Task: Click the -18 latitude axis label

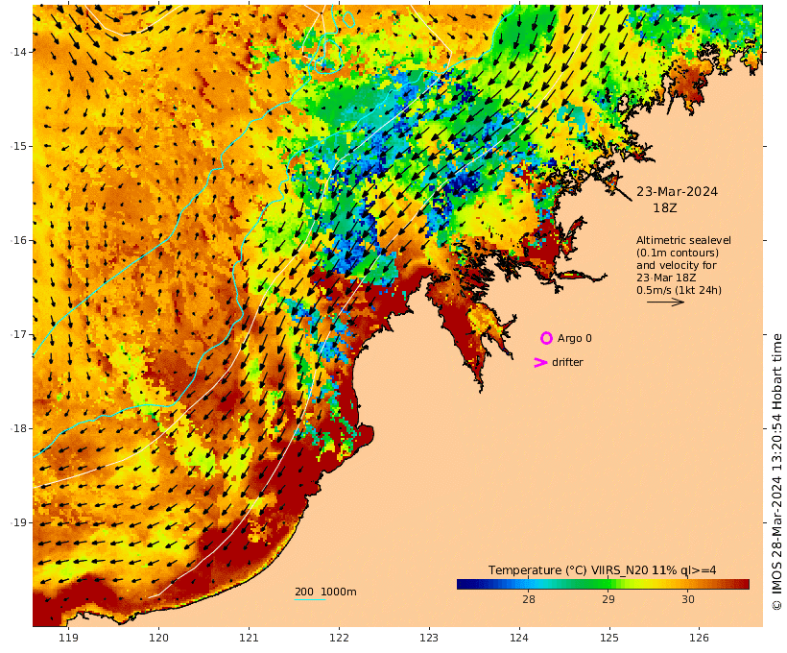Action: tap(18, 428)
